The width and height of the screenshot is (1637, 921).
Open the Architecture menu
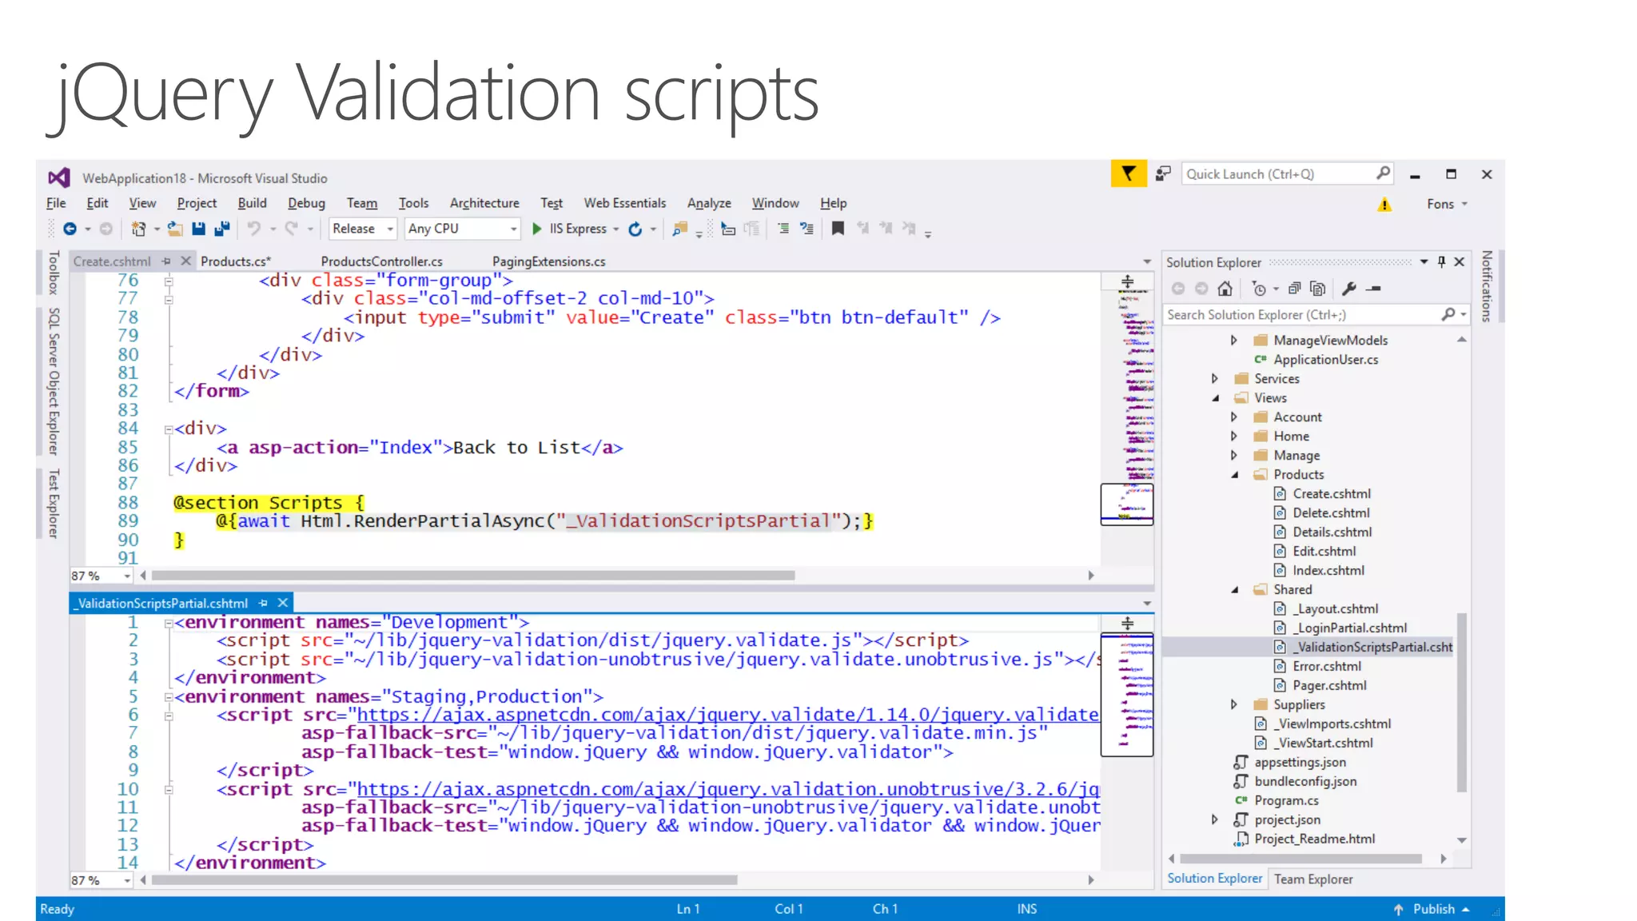click(484, 204)
